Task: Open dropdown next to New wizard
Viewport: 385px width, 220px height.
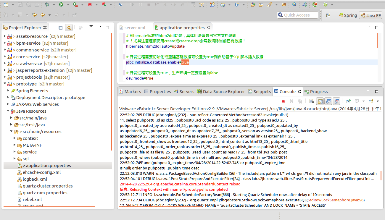Action: coord(13,5)
